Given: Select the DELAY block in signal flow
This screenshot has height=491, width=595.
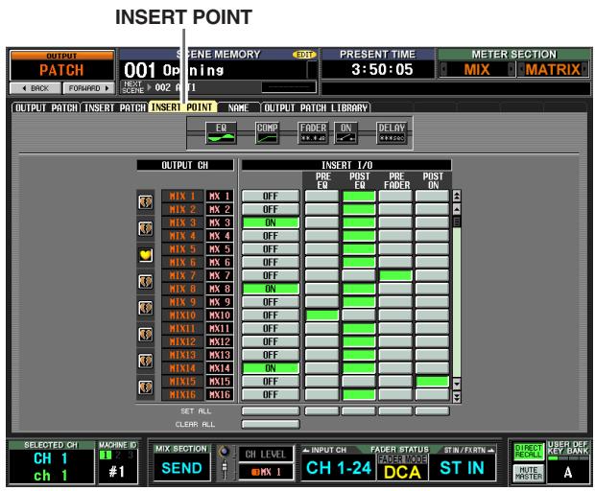Looking at the screenshot, I should [392, 132].
